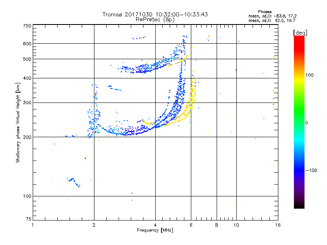Click the colorbar tick label '-100'
327x245 pixels.
tap(311, 170)
